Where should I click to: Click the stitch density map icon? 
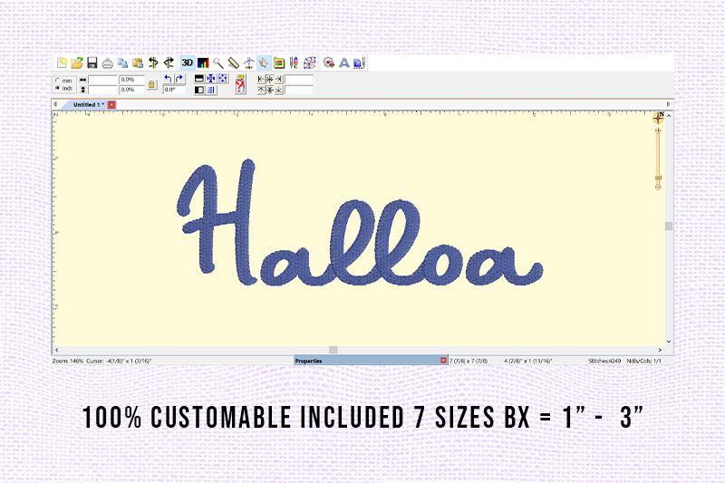pos(309,63)
